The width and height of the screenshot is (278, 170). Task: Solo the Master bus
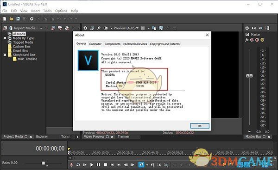tap(262, 40)
